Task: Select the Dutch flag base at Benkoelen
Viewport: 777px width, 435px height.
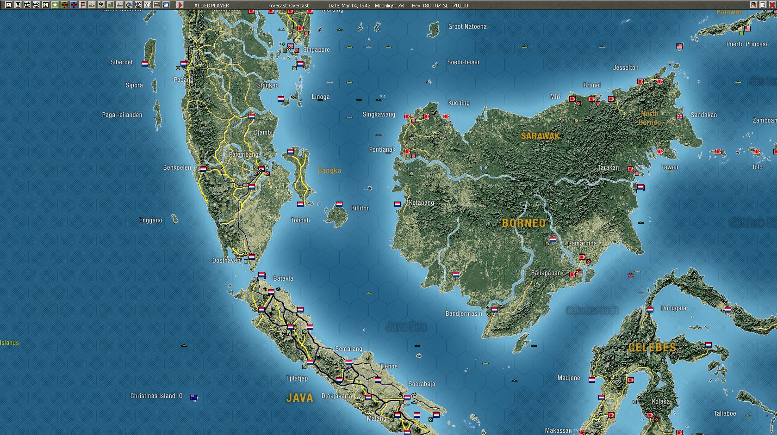Action: pos(203,169)
